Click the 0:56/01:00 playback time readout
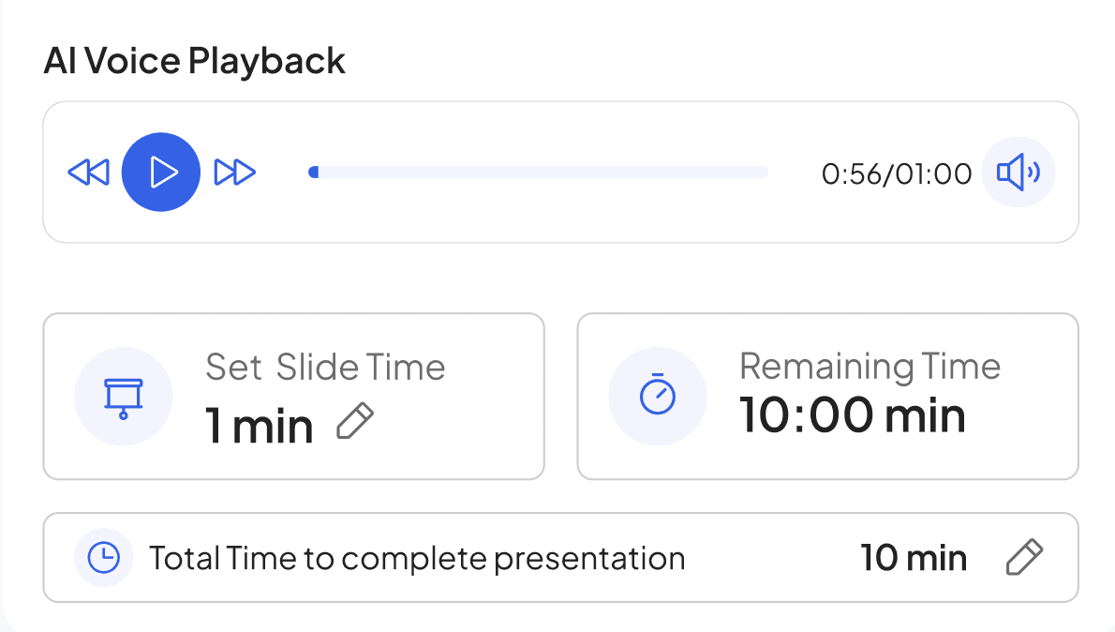Image resolution: width=1115 pixels, height=632 pixels. (896, 173)
